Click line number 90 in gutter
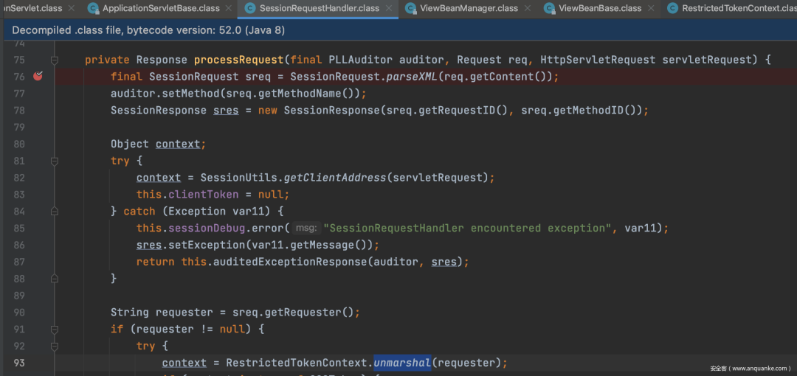Screen dimensions: 797x376 pos(18,312)
